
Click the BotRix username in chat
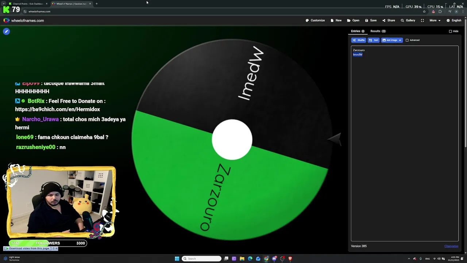coord(36,101)
